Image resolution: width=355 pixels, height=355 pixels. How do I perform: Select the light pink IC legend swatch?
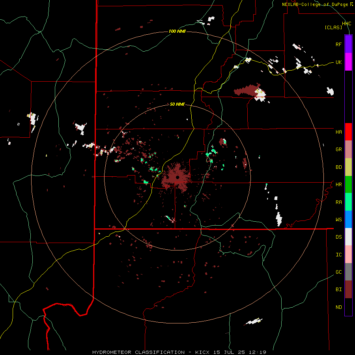coord(348,254)
